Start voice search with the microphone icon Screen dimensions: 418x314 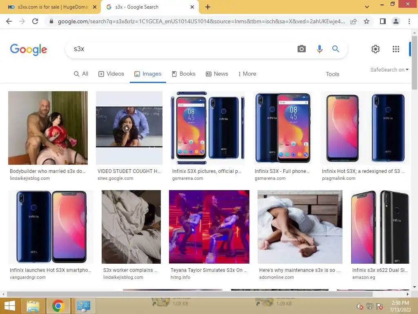(319, 49)
